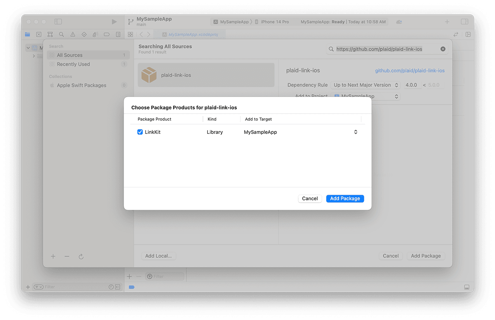Open the Add to Target selector for LinkKit
Screen dimensions: 495x320
point(356,132)
